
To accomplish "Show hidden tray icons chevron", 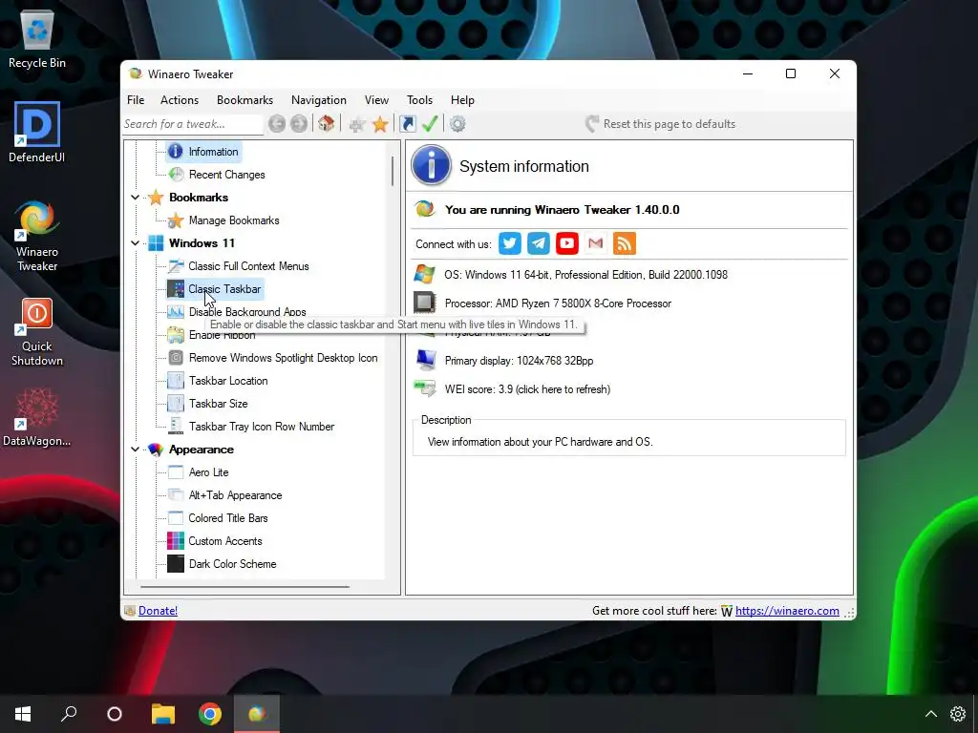I will click(x=930, y=714).
